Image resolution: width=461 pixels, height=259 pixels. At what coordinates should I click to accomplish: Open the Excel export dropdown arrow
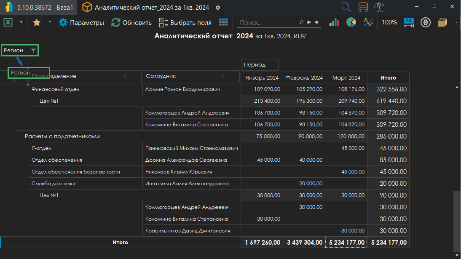tap(21, 23)
